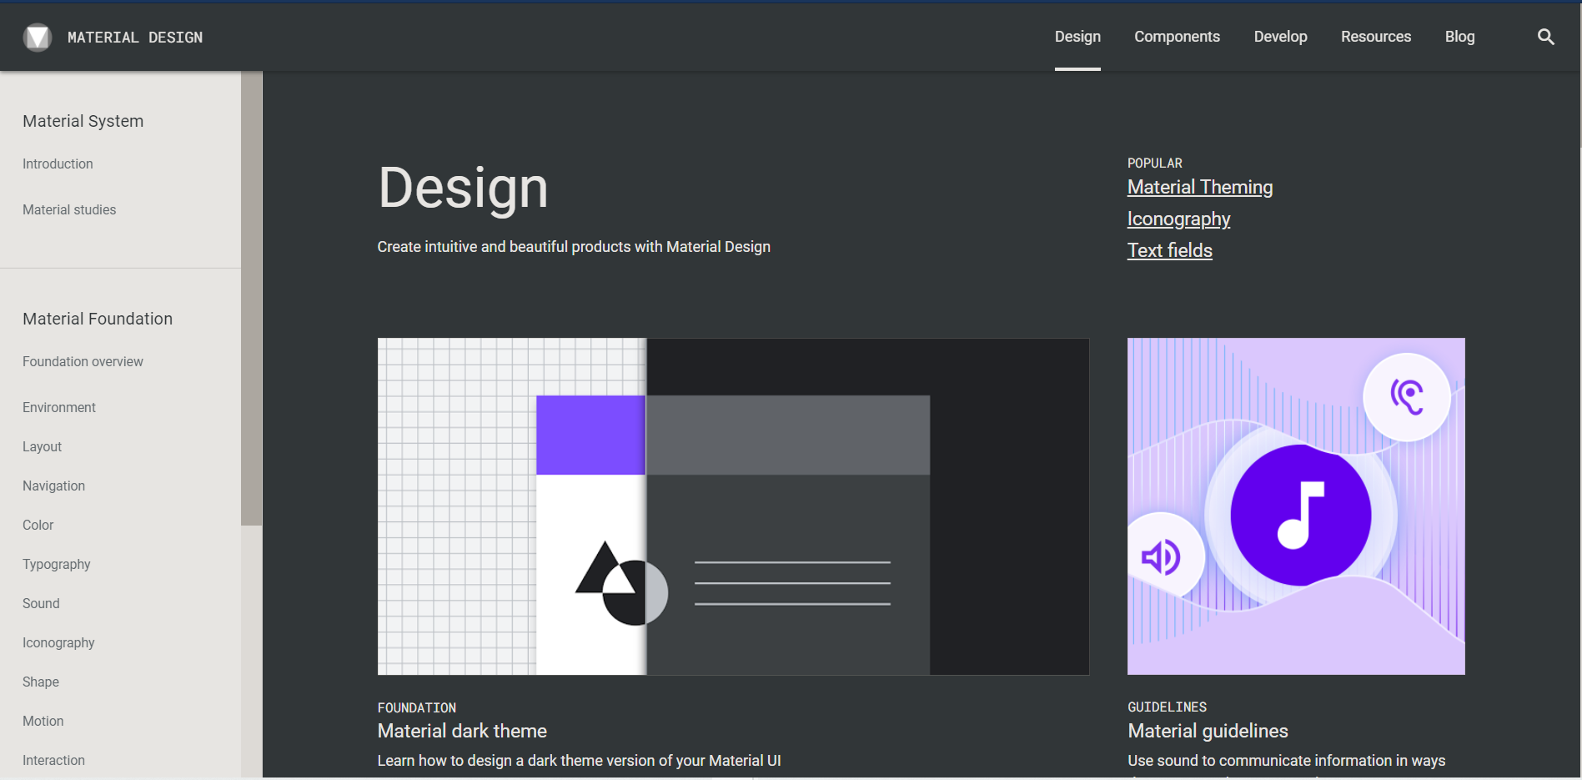
Task: Open the Text fields link
Action: coord(1170,250)
